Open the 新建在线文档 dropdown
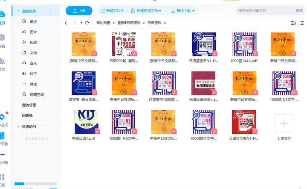This screenshot has height=189, width=307. 146,11
